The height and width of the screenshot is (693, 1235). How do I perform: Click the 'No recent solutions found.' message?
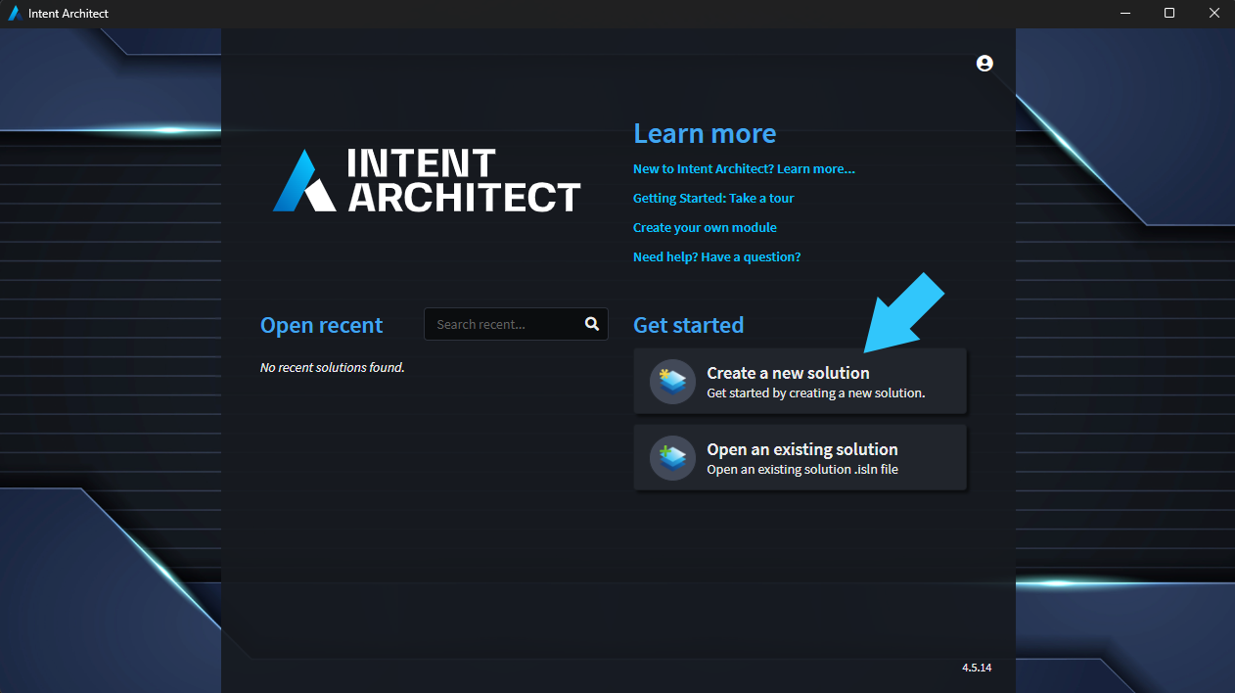(333, 367)
